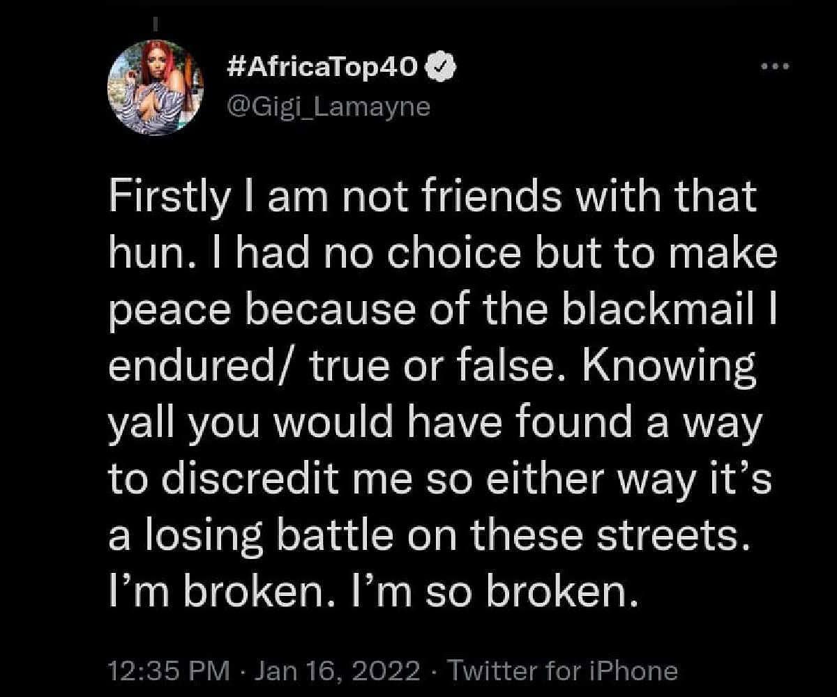Viewport: 837px width, 697px height.
Task: Click the word 'endured/' in the tweet
Action: coord(199,369)
